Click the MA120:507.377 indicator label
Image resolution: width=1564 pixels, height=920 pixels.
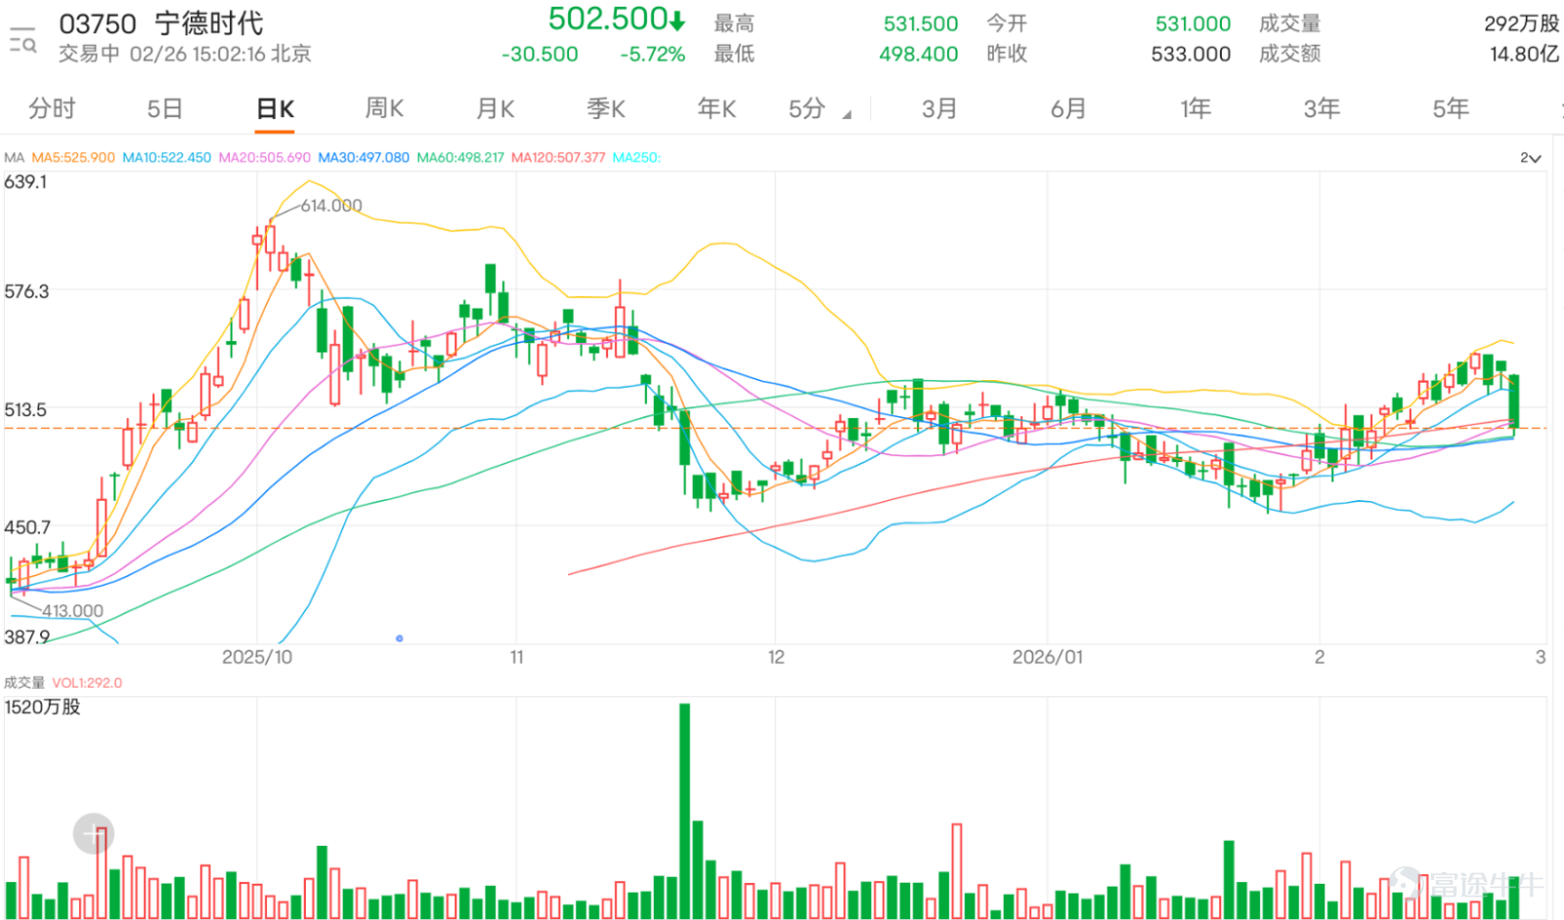pyautogui.click(x=558, y=157)
